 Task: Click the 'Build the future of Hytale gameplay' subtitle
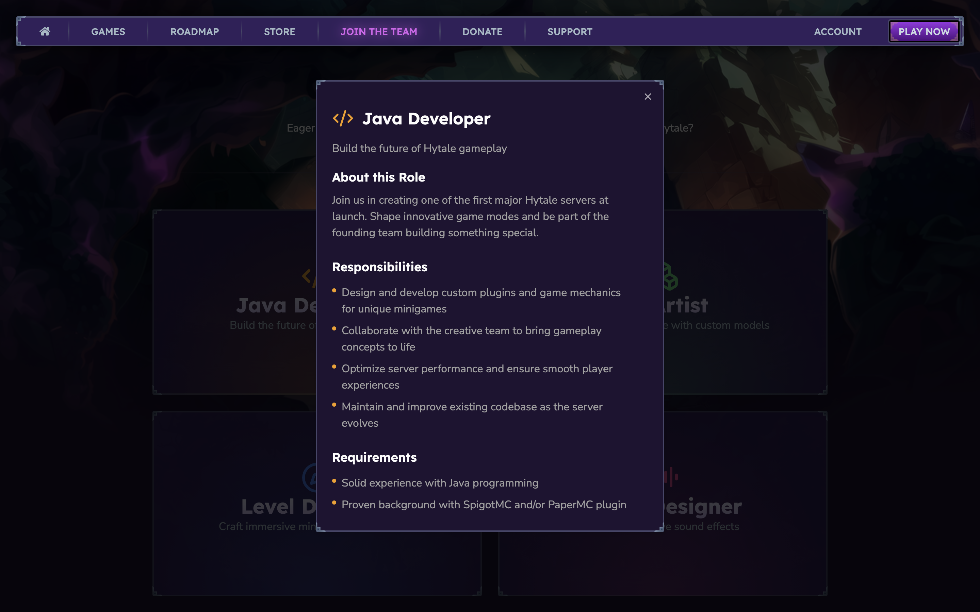tap(419, 149)
